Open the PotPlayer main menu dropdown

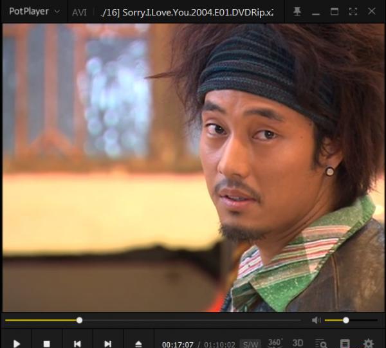click(34, 12)
